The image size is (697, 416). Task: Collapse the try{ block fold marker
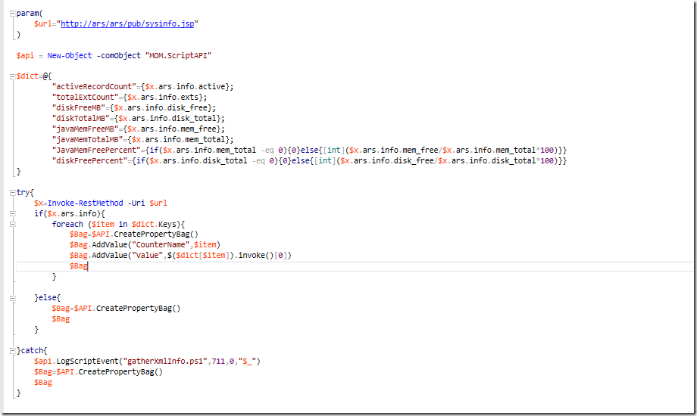[13, 193]
